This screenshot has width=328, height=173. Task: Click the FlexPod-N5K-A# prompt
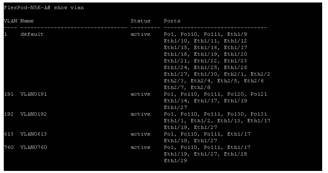coord(27,8)
